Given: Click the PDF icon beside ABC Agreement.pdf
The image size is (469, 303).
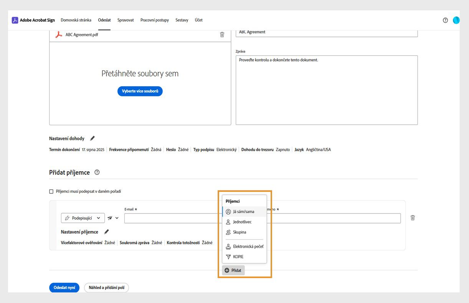Looking at the screenshot, I should [59, 35].
